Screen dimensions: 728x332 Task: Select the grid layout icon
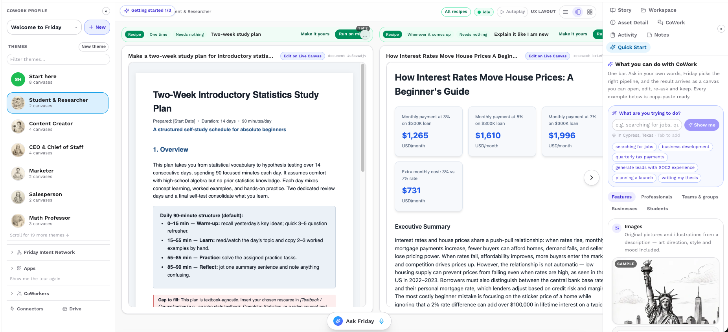(x=590, y=12)
